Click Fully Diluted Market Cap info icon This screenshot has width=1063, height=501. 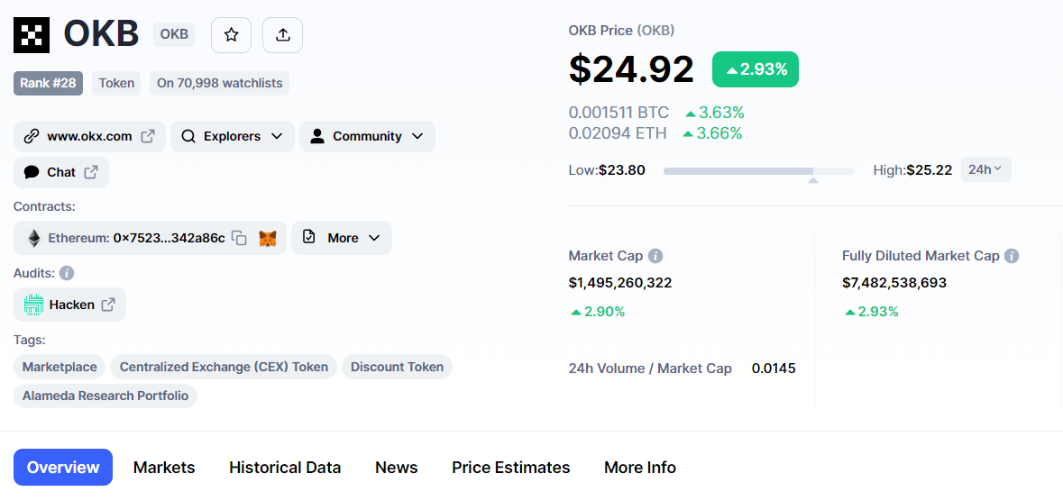(1012, 256)
